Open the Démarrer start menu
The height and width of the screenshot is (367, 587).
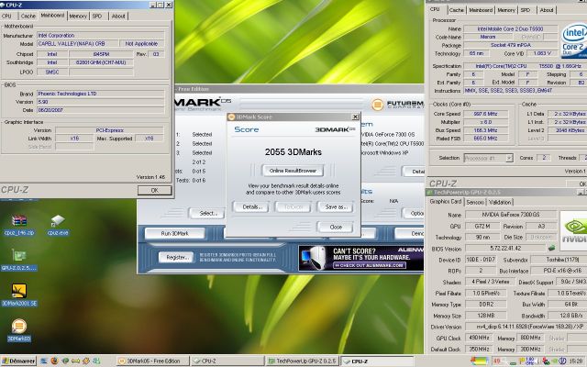click(x=18, y=361)
